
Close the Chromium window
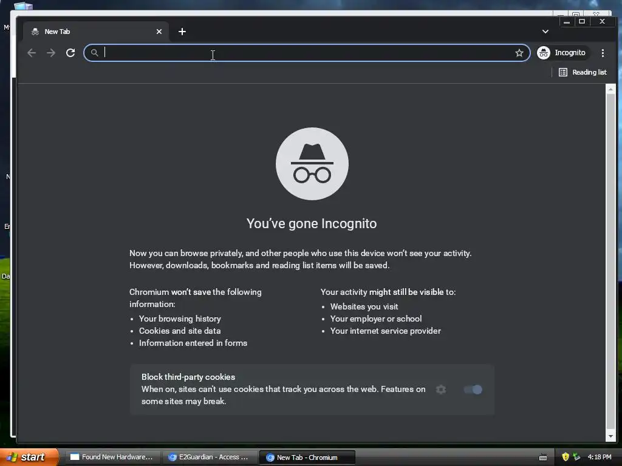[x=602, y=21]
